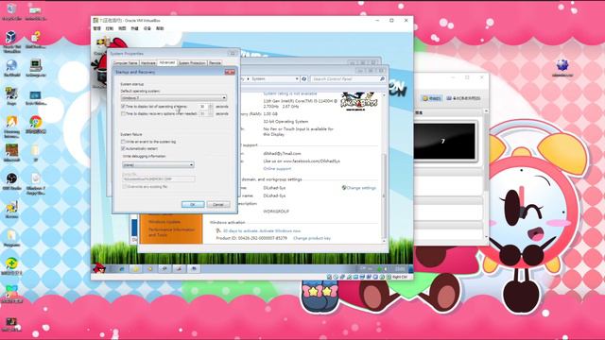Image resolution: width=605 pixels, height=340 pixels.
Task: Click the recovery options seconds spinner arrows
Action: (210, 113)
